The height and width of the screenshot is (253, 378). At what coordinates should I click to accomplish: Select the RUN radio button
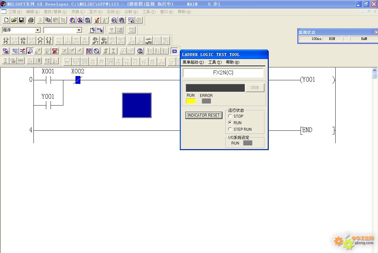tap(230, 123)
